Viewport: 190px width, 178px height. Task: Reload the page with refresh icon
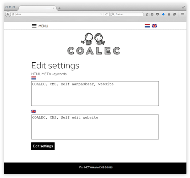click(x=106, y=14)
